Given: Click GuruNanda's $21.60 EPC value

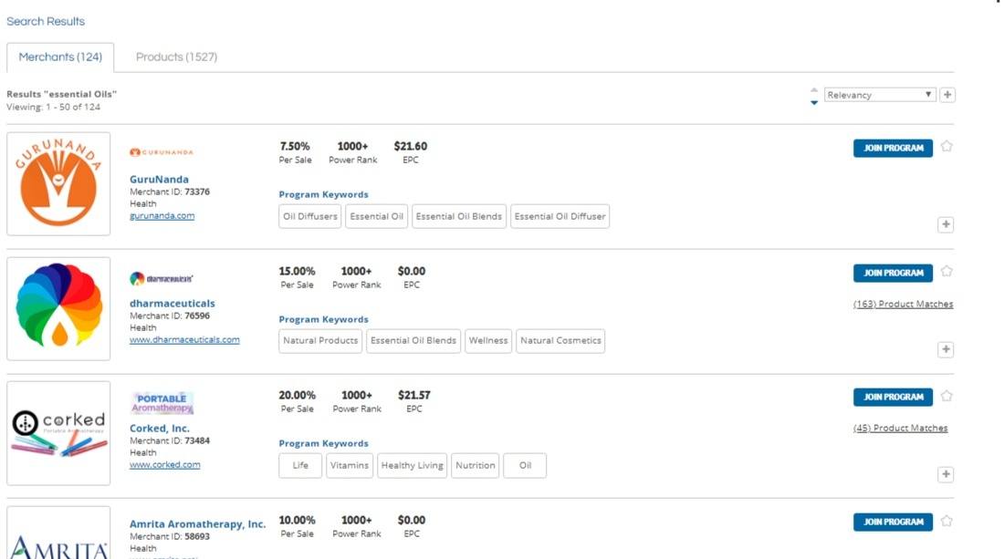Looking at the screenshot, I should (411, 147).
